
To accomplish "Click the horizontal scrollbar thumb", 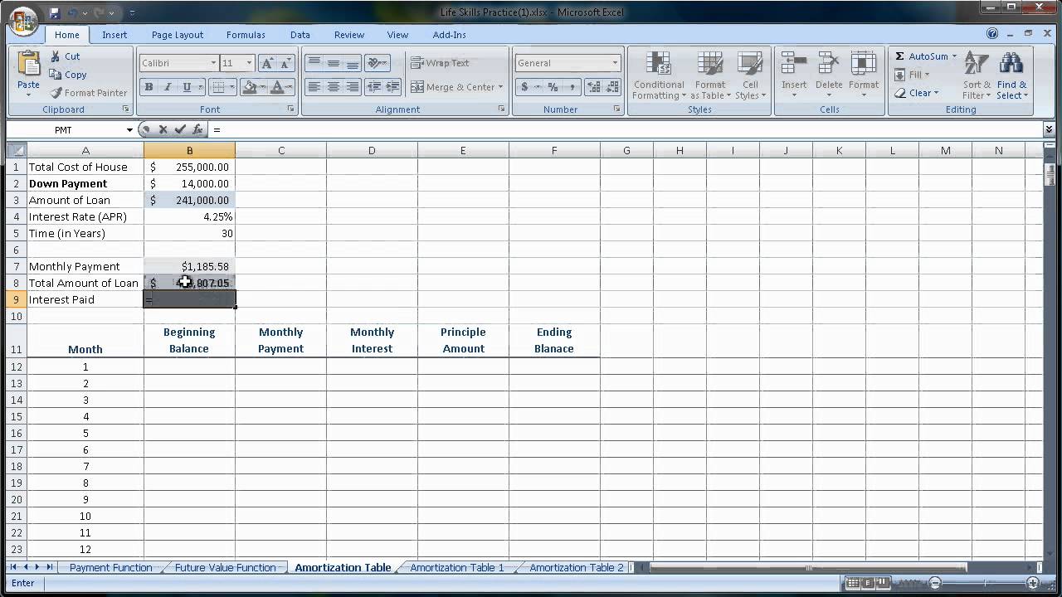I will click(808, 568).
